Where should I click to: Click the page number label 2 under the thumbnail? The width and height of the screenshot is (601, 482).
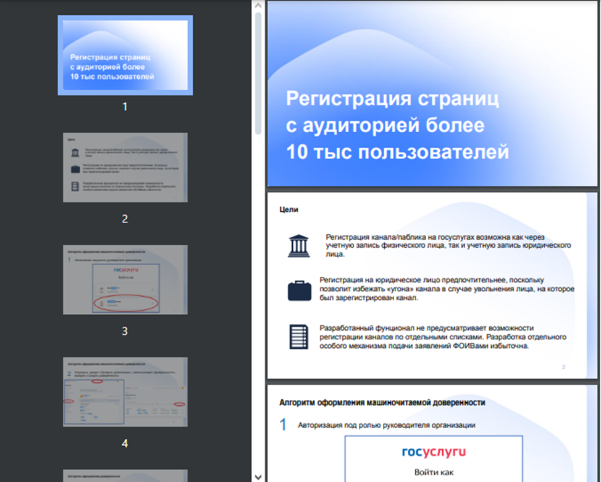point(125,219)
